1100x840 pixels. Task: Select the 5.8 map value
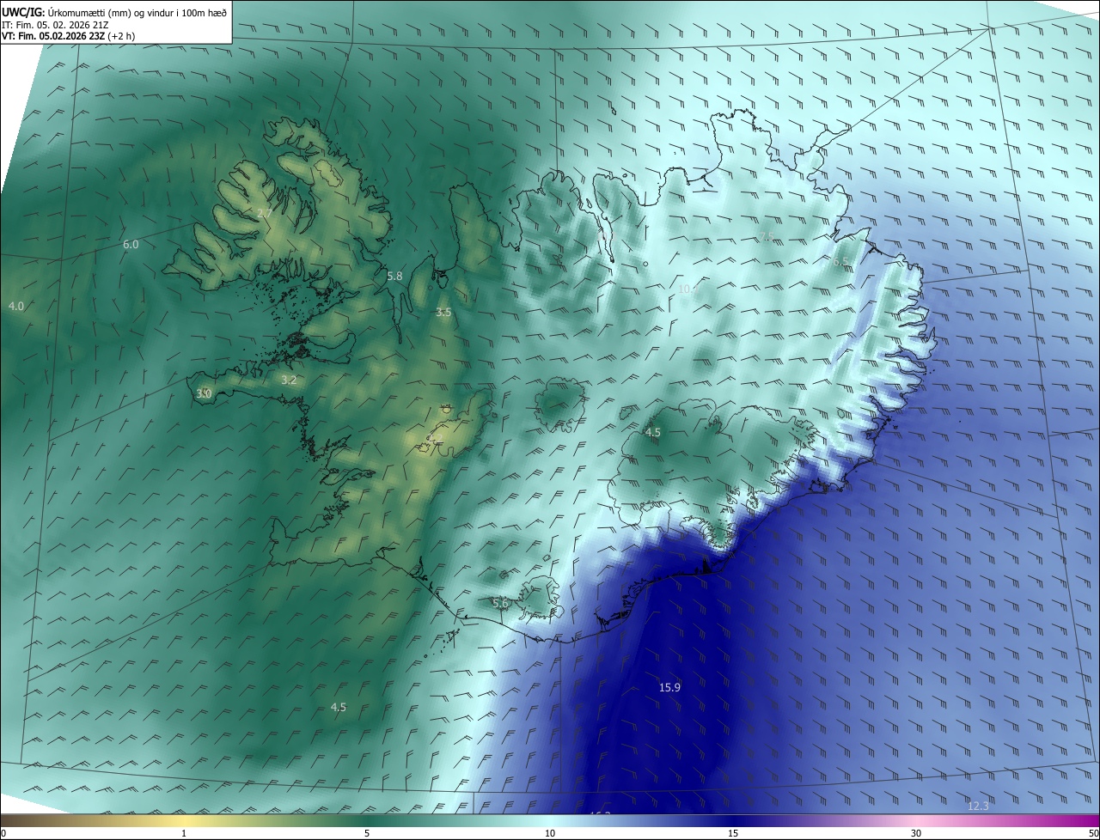(394, 277)
